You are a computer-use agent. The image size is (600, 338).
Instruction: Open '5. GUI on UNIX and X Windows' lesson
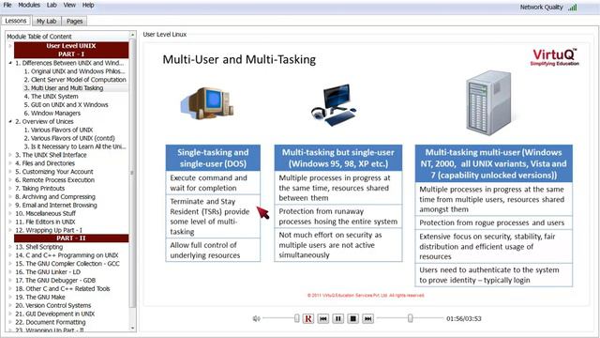point(66,104)
